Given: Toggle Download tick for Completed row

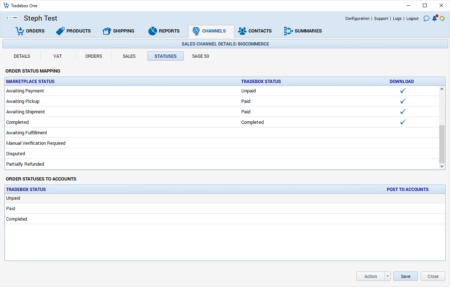Looking at the screenshot, I should pyautogui.click(x=403, y=122).
